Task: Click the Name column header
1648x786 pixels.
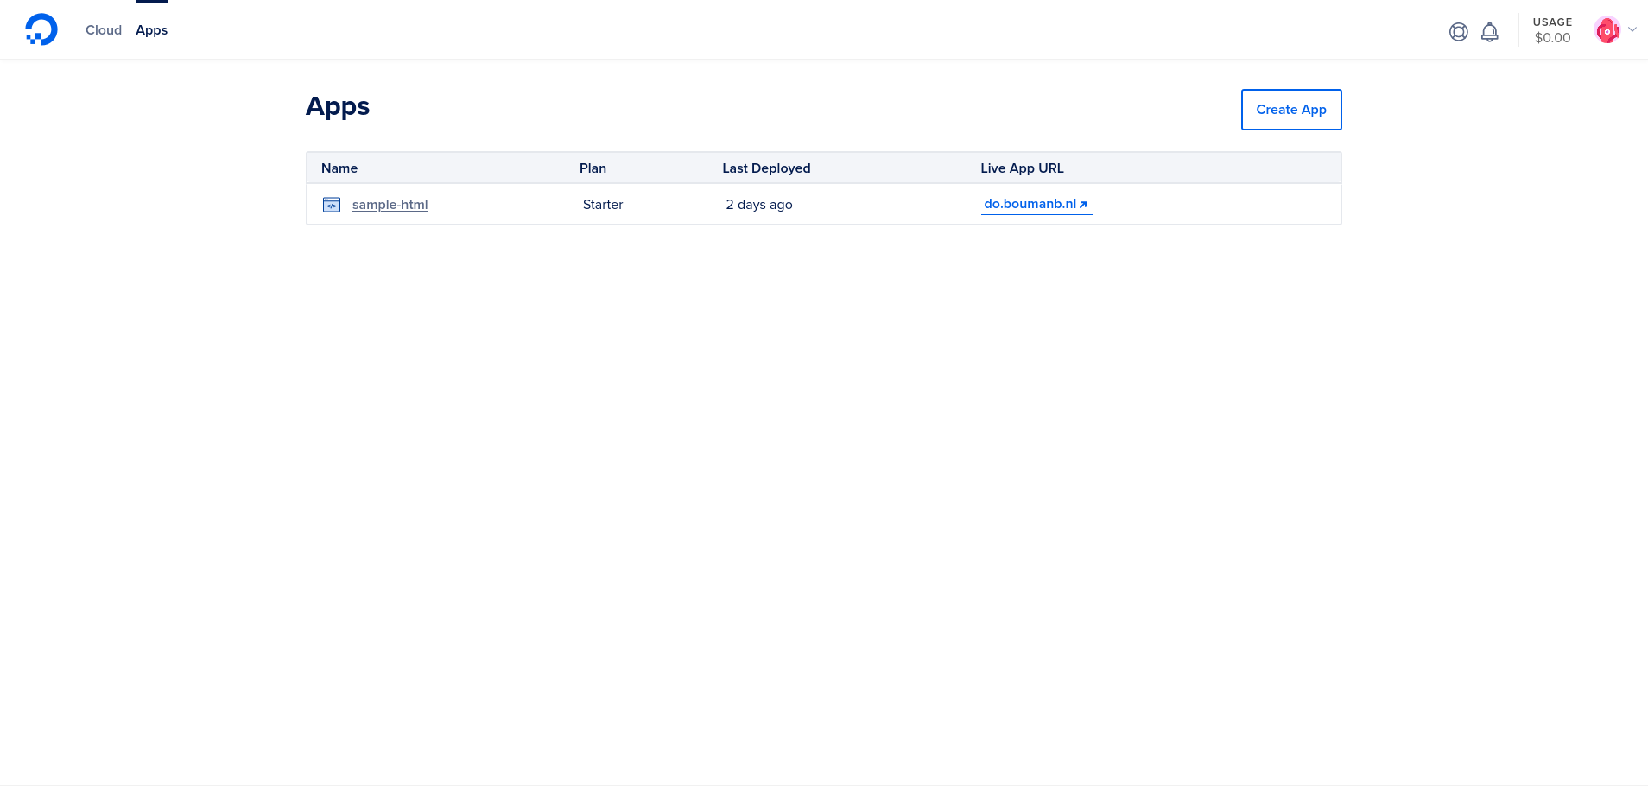Action: (x=339, y=168)
